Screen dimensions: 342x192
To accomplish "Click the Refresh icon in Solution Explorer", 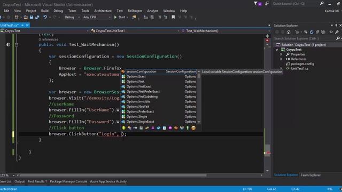I will [x=312, y=32].
